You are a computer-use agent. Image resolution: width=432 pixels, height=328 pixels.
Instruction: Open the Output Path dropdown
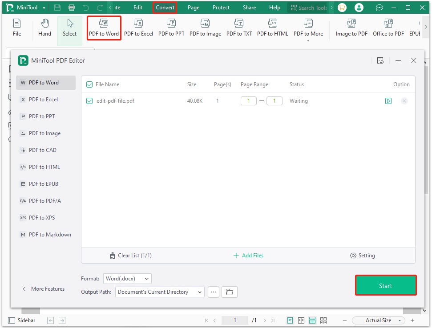(x=160, y=292)
